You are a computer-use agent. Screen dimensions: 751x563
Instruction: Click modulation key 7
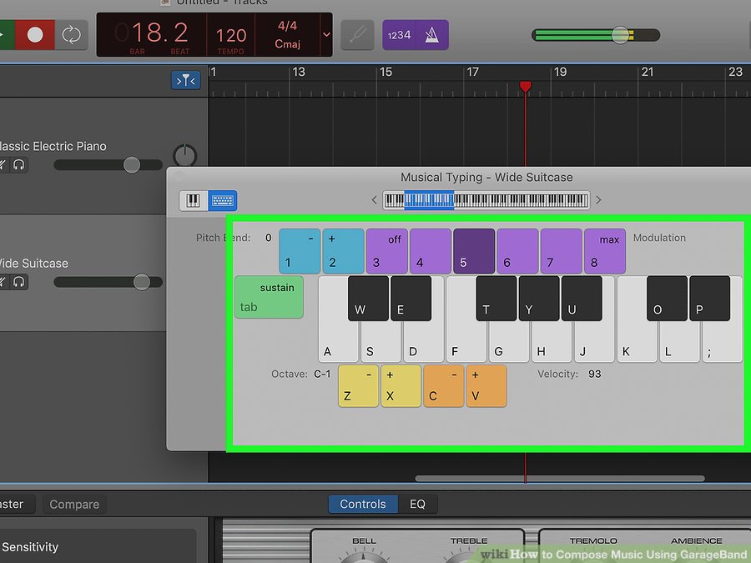562,251
